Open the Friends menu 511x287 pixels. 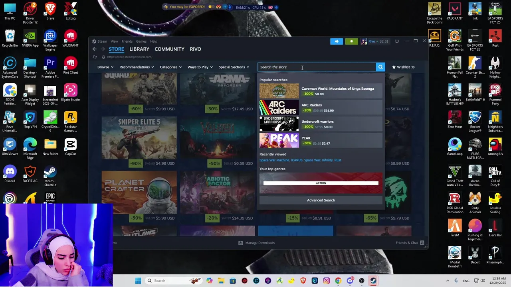click(127, 41)
